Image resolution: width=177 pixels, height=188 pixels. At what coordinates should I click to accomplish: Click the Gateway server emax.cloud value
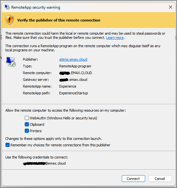(x=73, y=80)
